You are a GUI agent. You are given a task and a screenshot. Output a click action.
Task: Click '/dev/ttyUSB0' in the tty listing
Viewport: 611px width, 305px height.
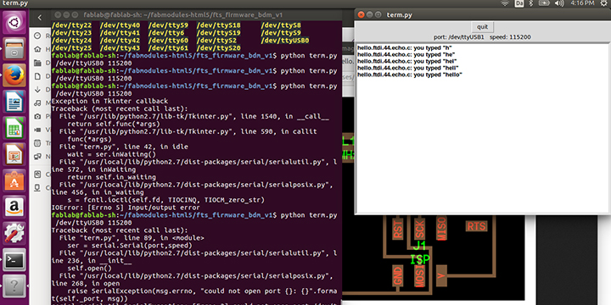(x=285, y=41)
